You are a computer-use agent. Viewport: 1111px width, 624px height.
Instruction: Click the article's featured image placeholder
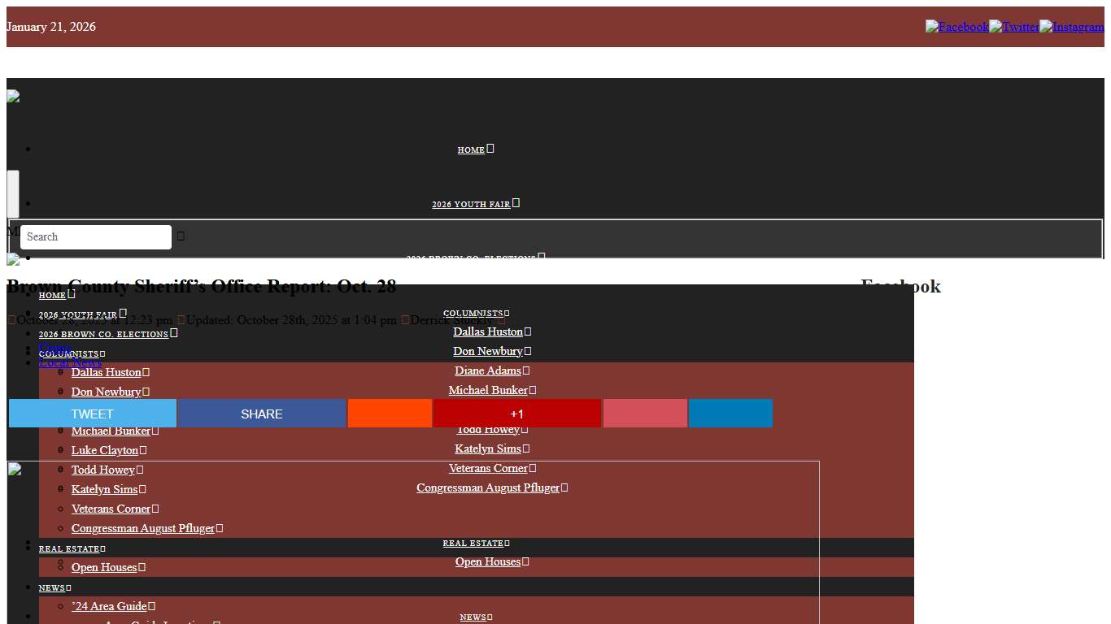click(x=14, y=468)
